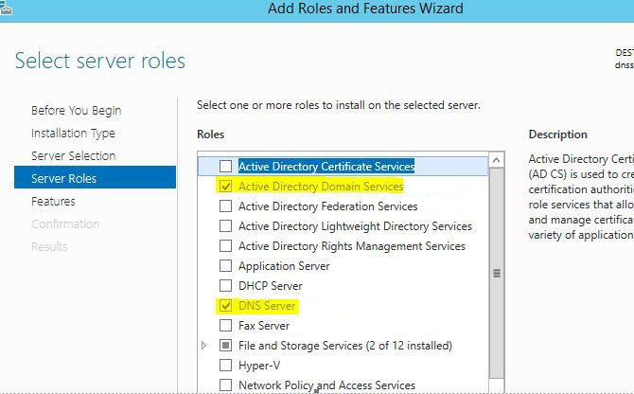Select Active Directory Rights Management Services label
This screenshot has width=634, height=394.
[352, 246]
